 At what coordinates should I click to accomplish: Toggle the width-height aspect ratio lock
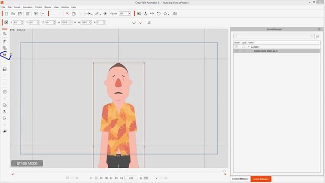[75, 22]
